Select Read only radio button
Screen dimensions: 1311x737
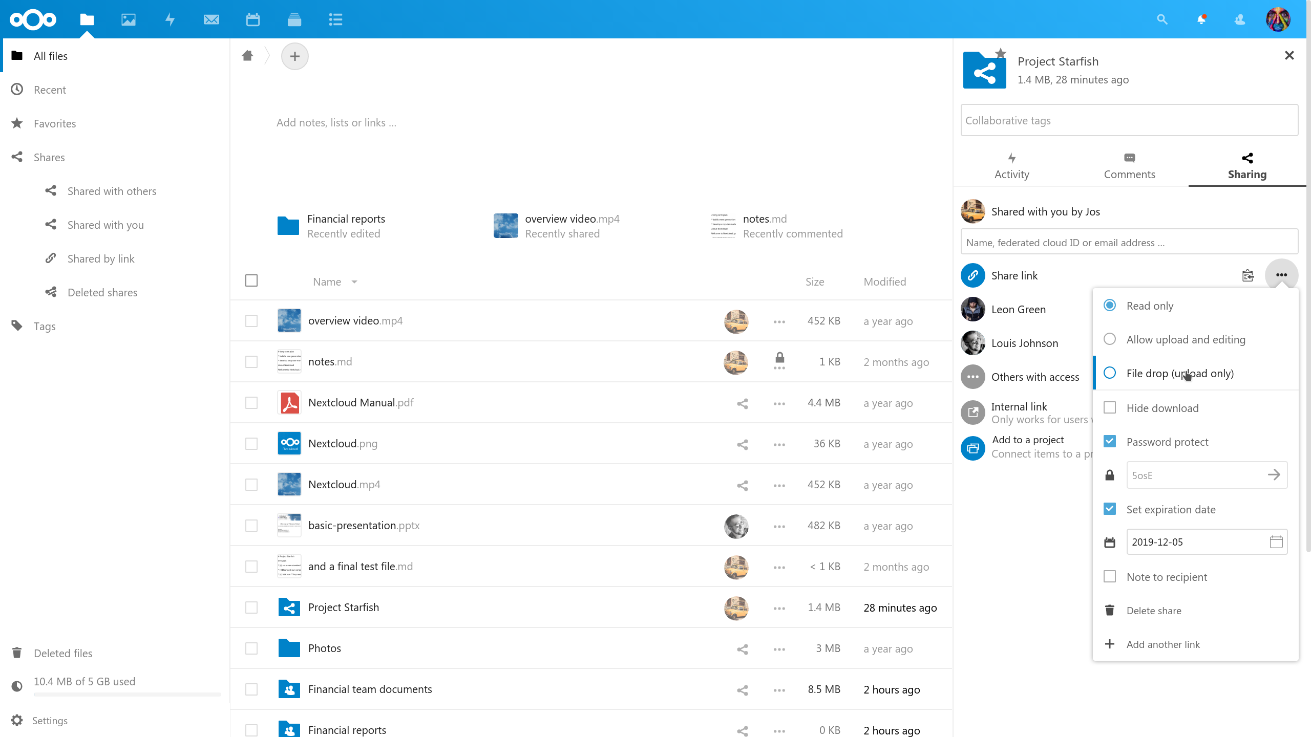point(1110,305)
